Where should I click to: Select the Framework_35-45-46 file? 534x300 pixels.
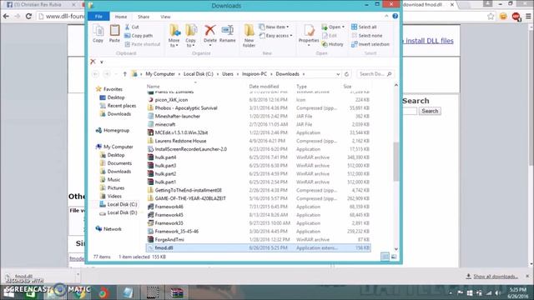pyautogui.click(x=258, y=232)
